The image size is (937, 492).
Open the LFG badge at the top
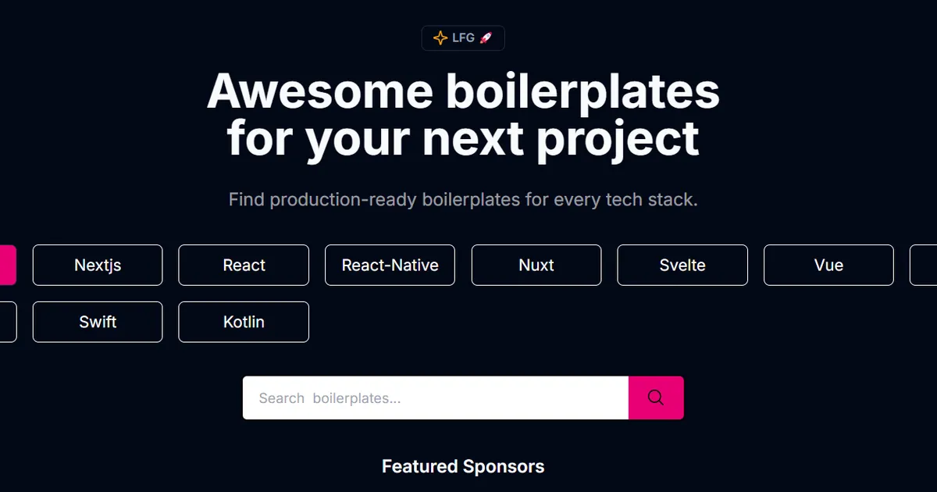tap(463, 37)
